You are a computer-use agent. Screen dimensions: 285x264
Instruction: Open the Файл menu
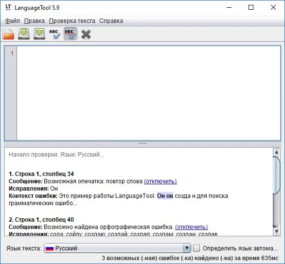[x=12, y=21]
